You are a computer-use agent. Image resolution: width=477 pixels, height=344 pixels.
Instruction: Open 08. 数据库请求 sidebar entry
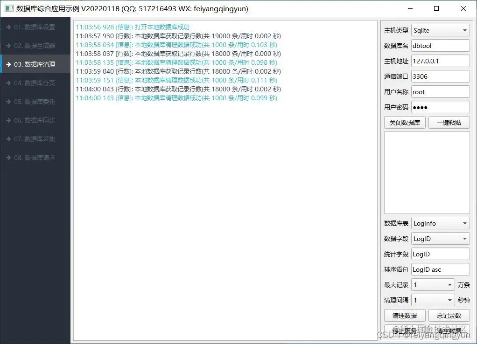pyautogui.click(x=35, y=158)
